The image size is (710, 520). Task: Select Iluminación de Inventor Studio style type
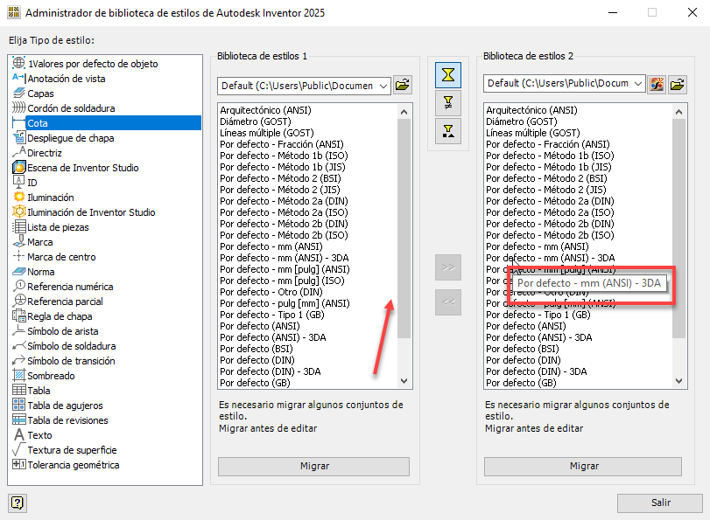tap(91, 212)
